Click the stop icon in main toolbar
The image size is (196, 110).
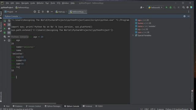coord(178,7)
